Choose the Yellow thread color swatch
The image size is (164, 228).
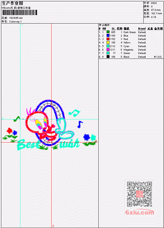pyautogui.click(x=108, y=42)
